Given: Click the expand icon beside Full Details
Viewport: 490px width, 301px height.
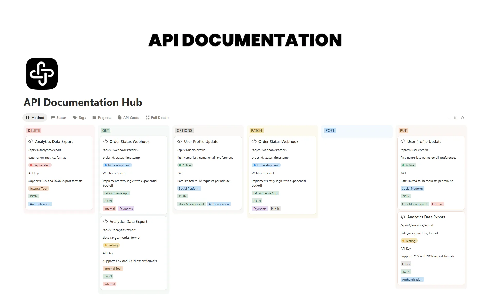Looking at the screenshot, I should click(147, 118).
